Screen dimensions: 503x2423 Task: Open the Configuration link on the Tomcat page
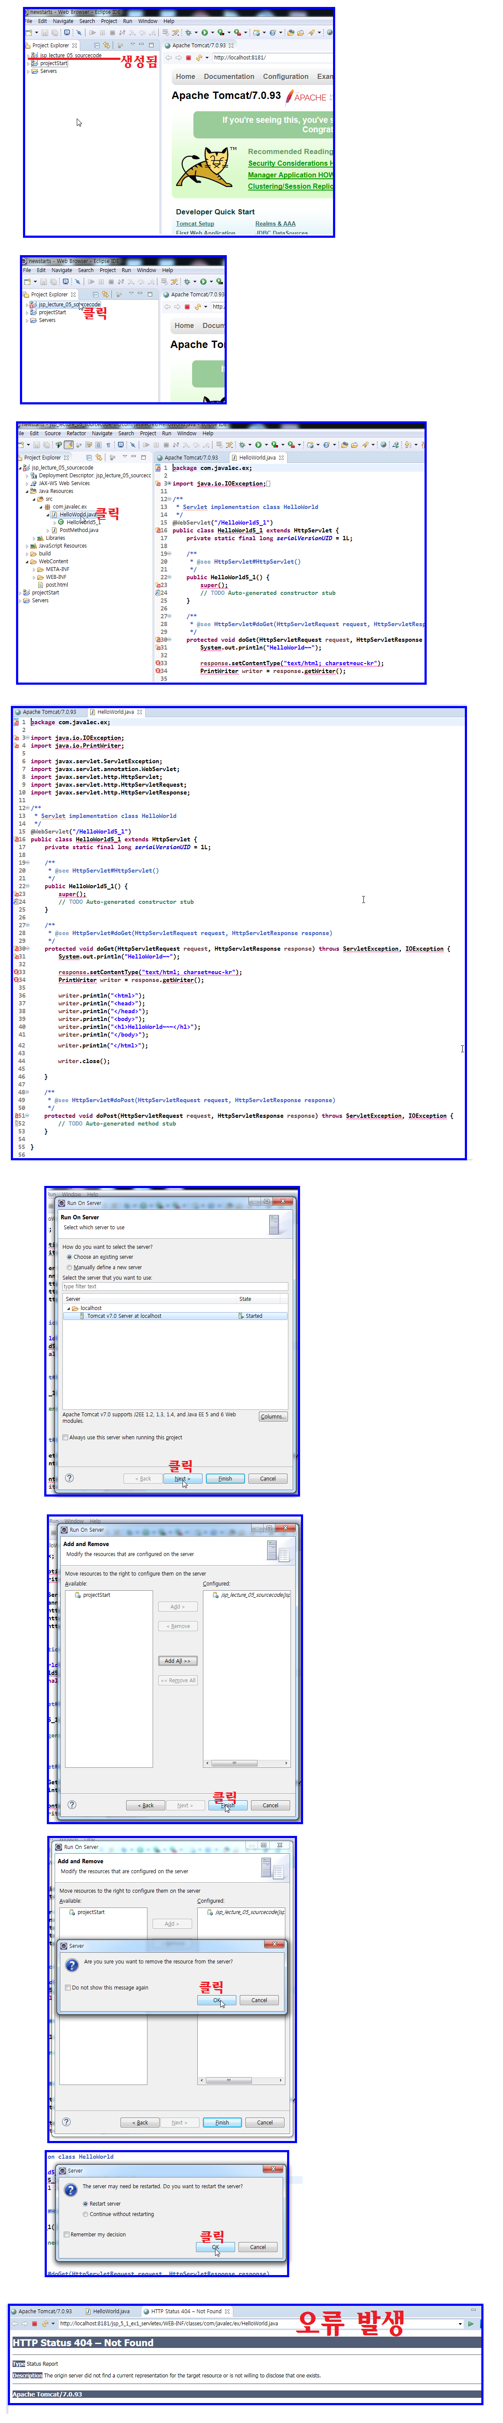click(285, 77)
